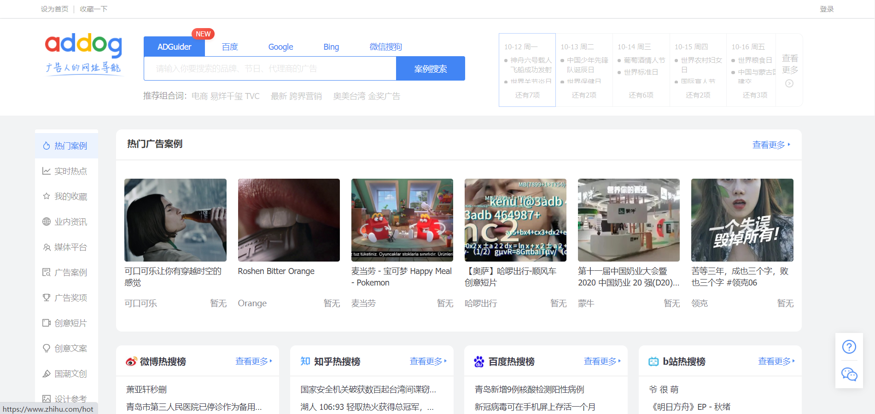Expand 热门广告案例 via 查看更多
The height and width of the screenshot is (414, 875).
(x=771, y=145)
